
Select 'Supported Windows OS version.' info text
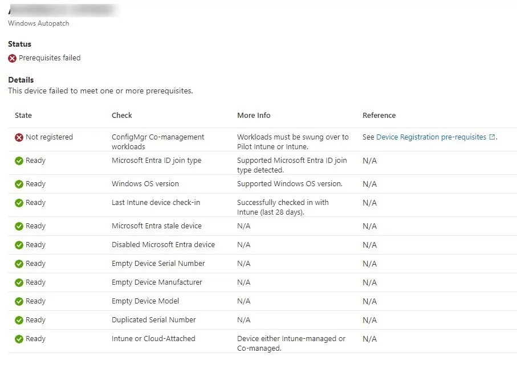tap(290, 184)
